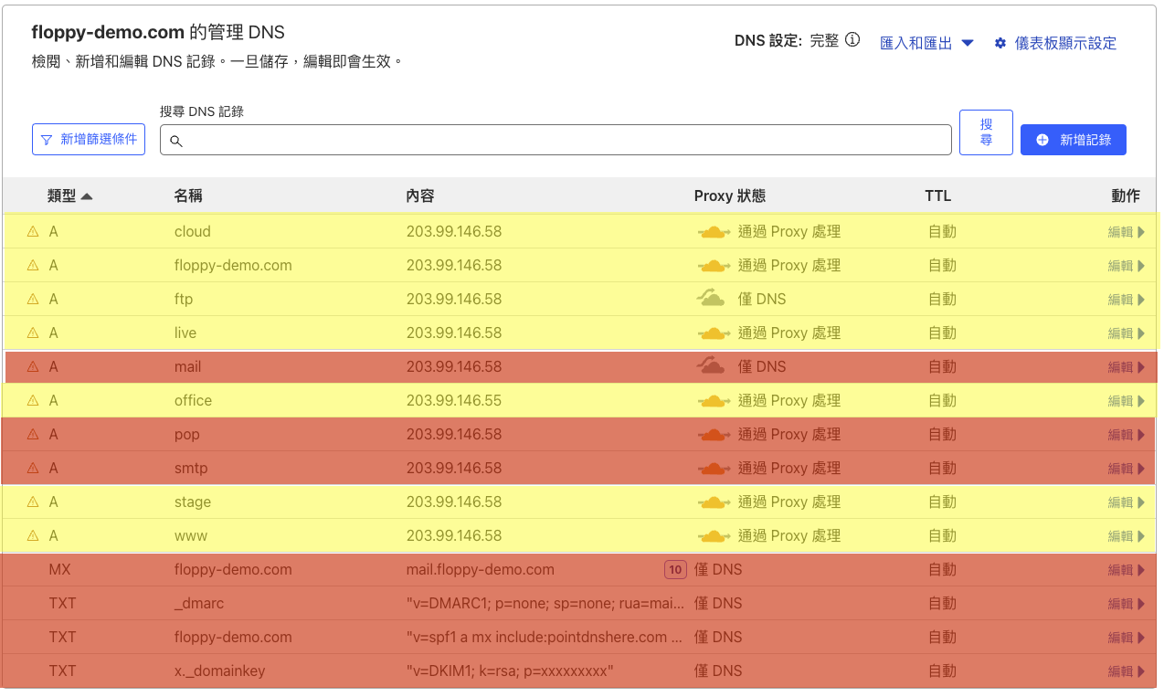
Task: Click the warning triangle beside the mail record
Action: point(33,367)
